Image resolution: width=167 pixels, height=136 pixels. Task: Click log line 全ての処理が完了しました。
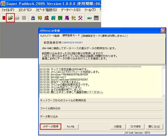[61, 90]
